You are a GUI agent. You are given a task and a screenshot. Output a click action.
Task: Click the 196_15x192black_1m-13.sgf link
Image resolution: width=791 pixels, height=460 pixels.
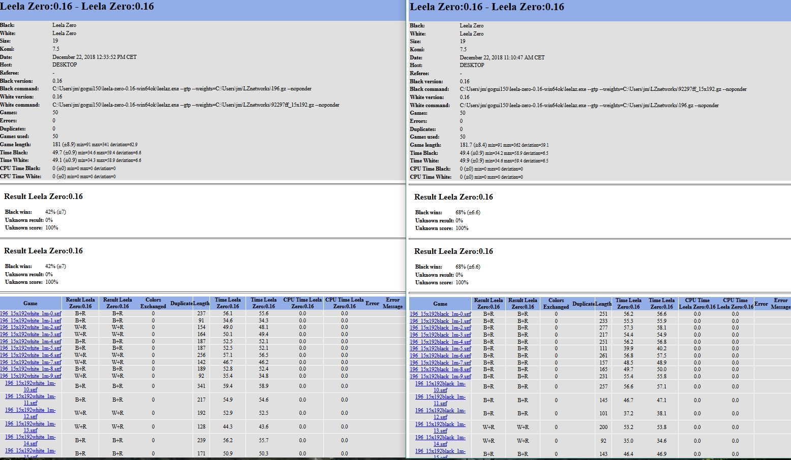pyautogui.click(x=440, y=428)
